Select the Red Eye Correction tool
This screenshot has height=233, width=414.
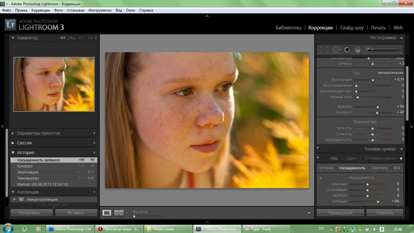pyautogui.click(x=347, y=50)
